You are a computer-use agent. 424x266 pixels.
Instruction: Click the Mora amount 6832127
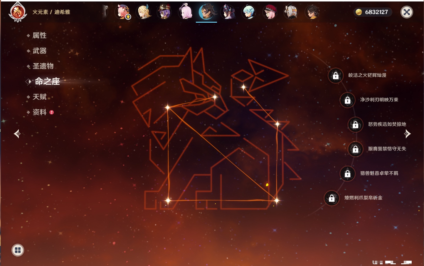[376, 12]
